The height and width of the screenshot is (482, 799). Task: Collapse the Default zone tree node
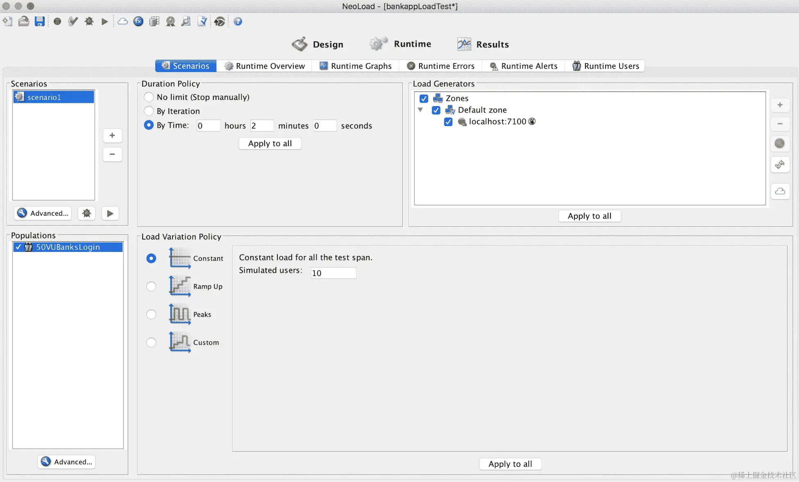420,110
